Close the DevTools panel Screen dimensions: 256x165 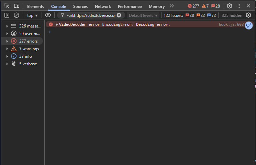248,6
